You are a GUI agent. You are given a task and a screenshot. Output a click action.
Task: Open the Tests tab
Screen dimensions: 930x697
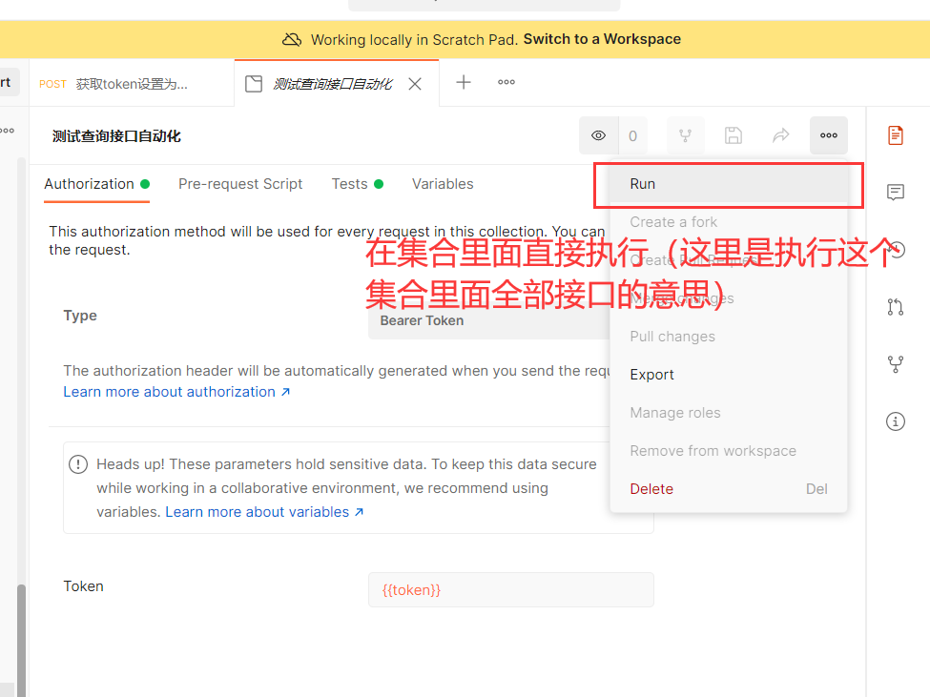click(357, 184)
